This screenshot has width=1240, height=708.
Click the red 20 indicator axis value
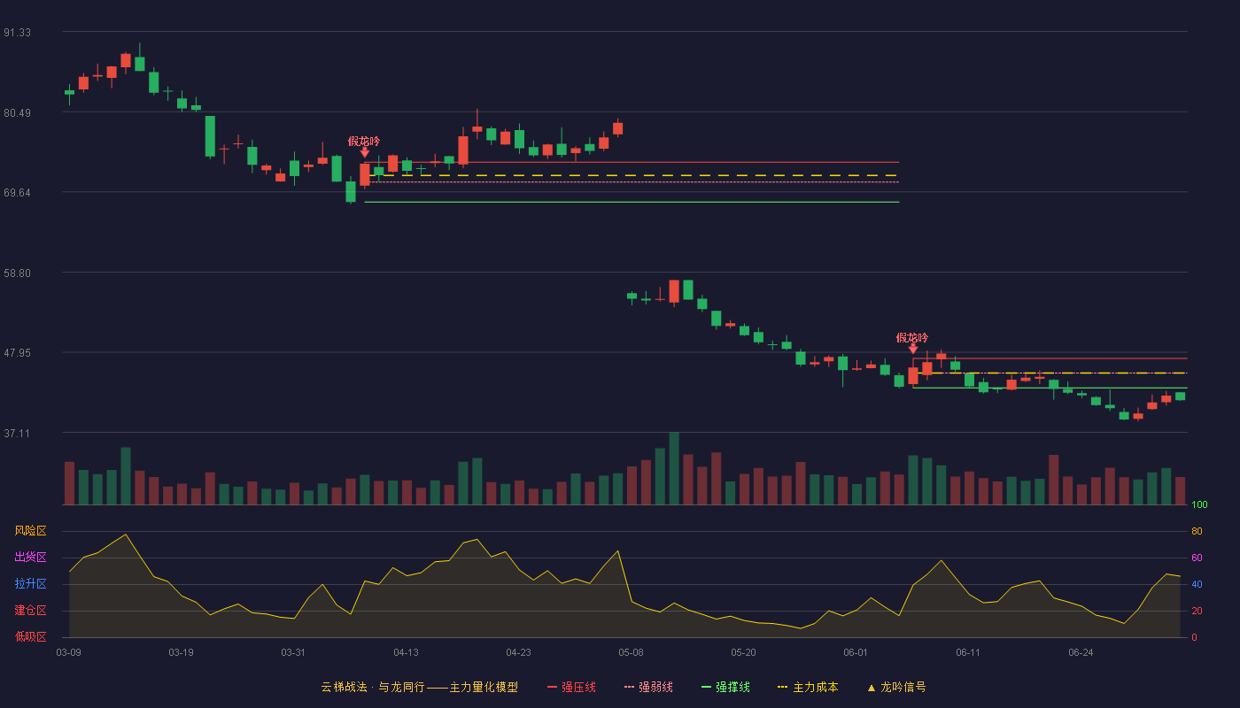coord(1197,611)
